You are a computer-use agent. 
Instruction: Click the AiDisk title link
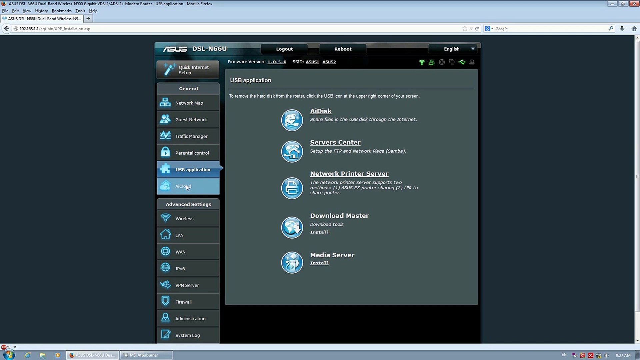point(321,111)
